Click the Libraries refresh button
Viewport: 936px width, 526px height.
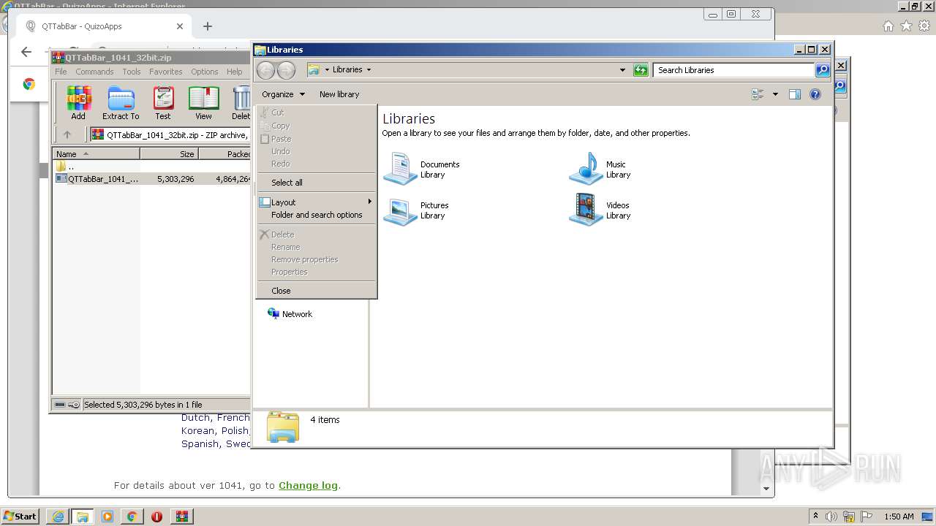641,70
